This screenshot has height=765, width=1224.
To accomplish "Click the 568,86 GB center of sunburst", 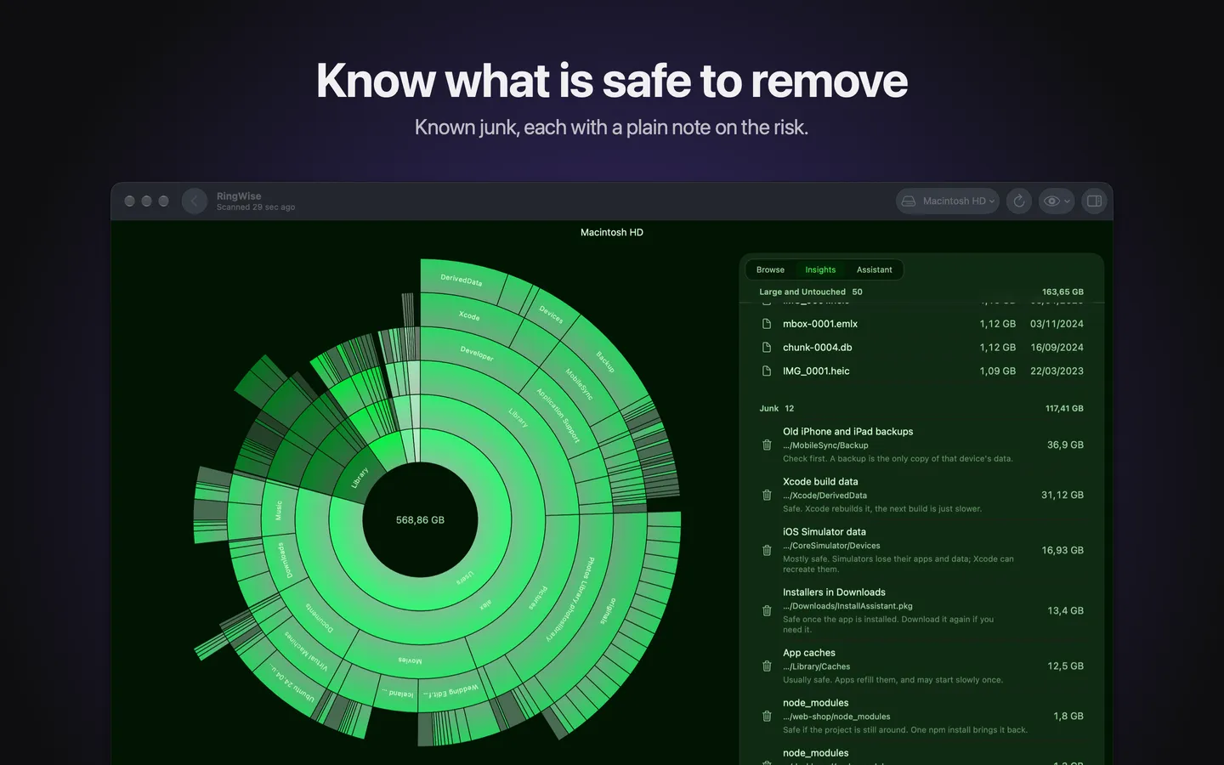I will [x=420, y=520].
